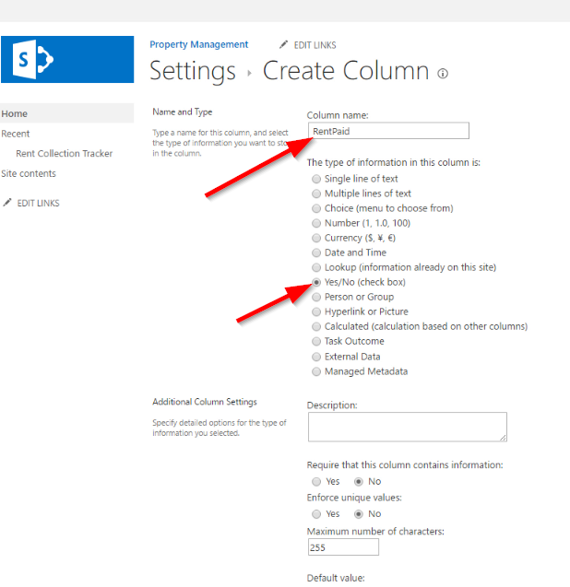This screenshot has height=587, width=570.
Task: Click EDIT LINKS in the left navigation
Action: pos(38,203)
